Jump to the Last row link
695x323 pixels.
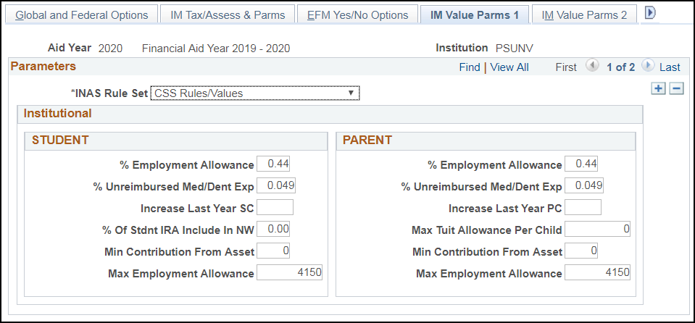[x=670, y=67]
